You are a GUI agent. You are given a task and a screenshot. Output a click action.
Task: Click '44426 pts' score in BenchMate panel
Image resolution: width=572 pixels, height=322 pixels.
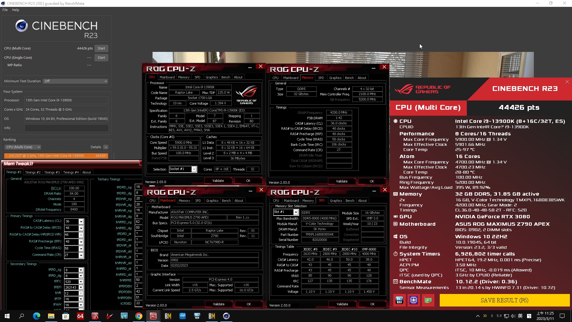click(x=519, y=108)
